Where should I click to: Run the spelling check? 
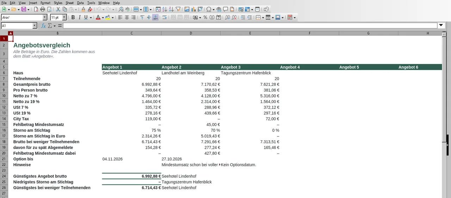pyautogui.click(x=128, y=9)
